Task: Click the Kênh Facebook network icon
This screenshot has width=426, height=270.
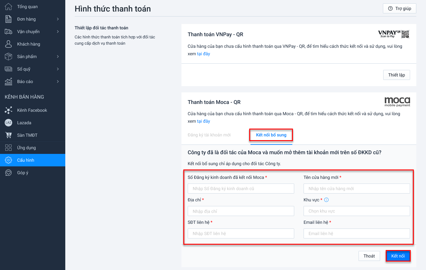Action: coord(8,110)
